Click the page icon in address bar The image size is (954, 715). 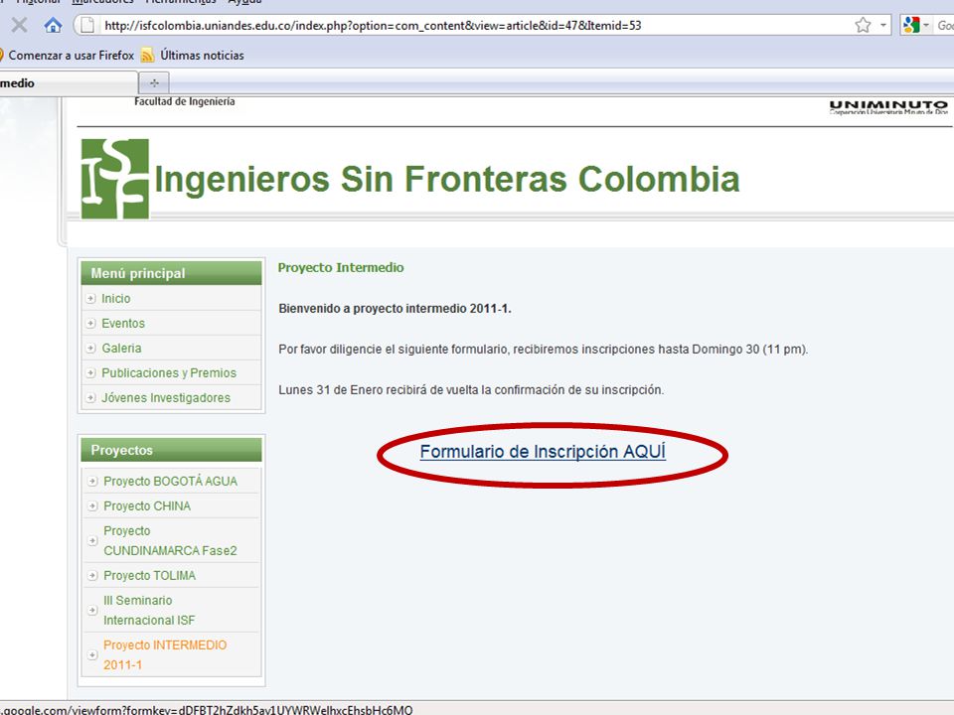point(87,25)
